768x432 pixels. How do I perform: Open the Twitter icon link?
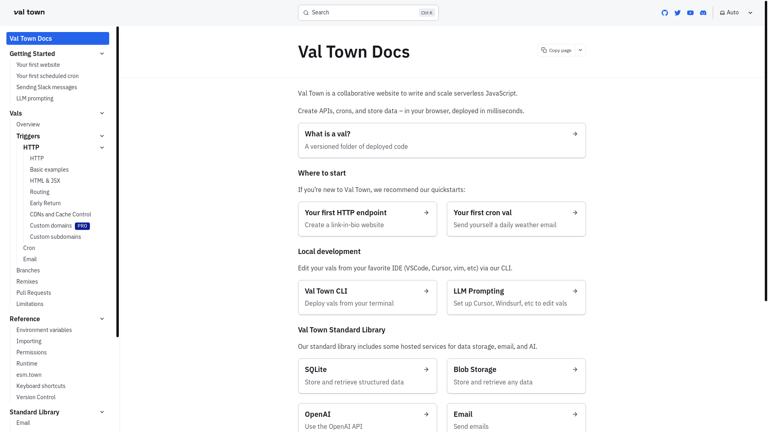[x=678, y=13]
